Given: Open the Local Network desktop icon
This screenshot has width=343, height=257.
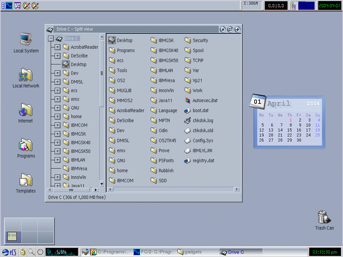Looking at the screenshot, I should pos(26,75).
